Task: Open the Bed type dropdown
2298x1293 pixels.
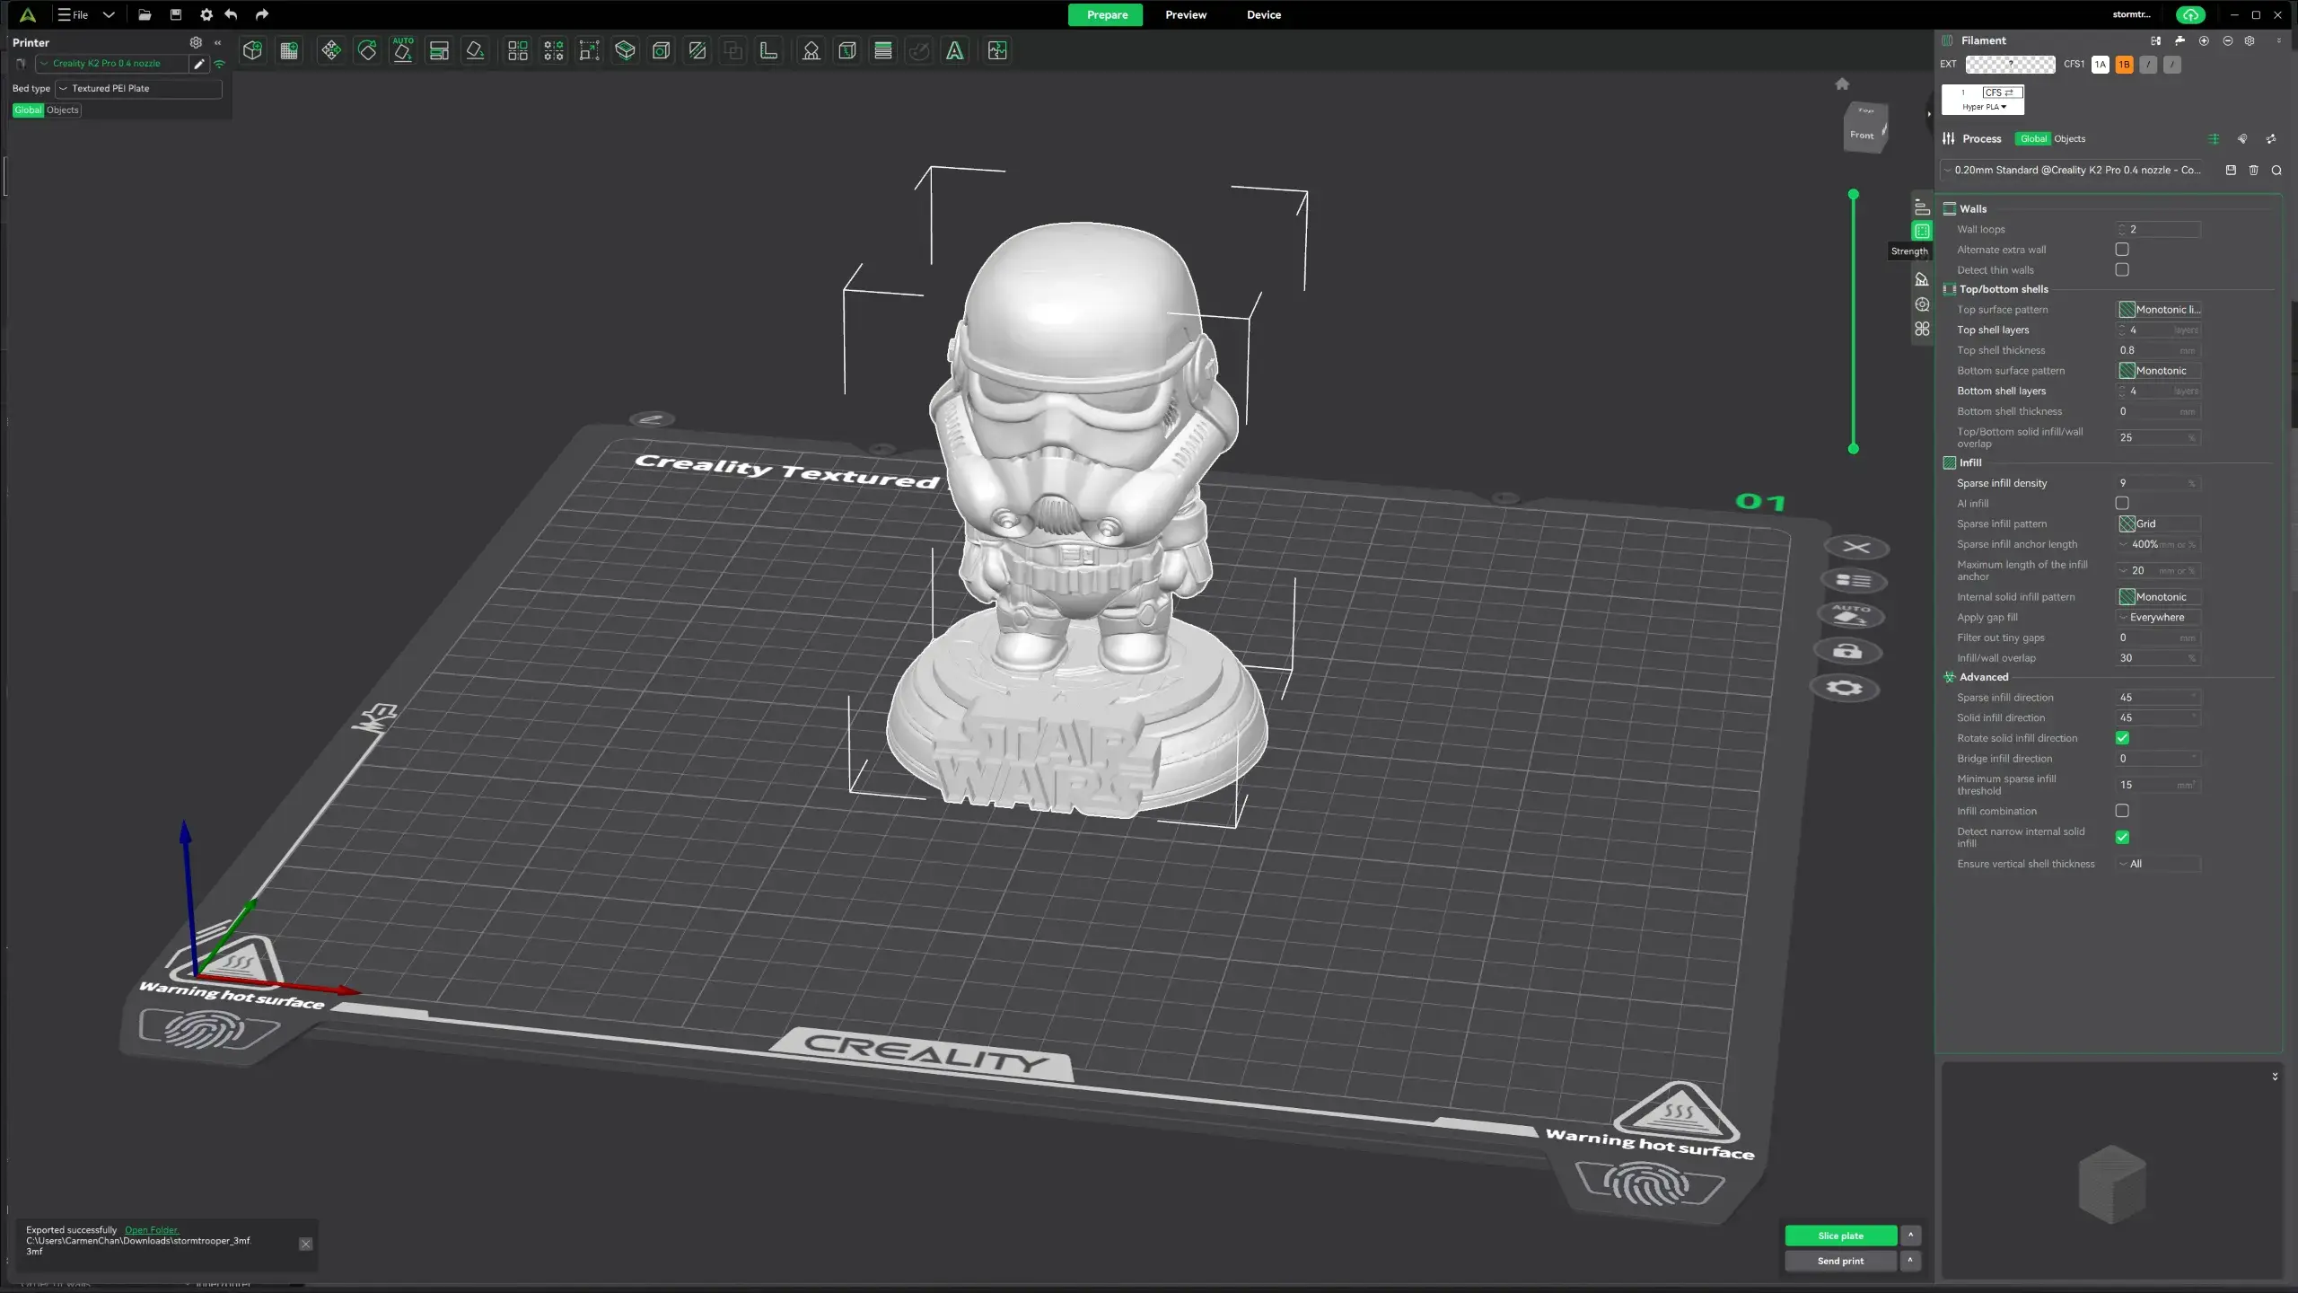Action: 138,88
